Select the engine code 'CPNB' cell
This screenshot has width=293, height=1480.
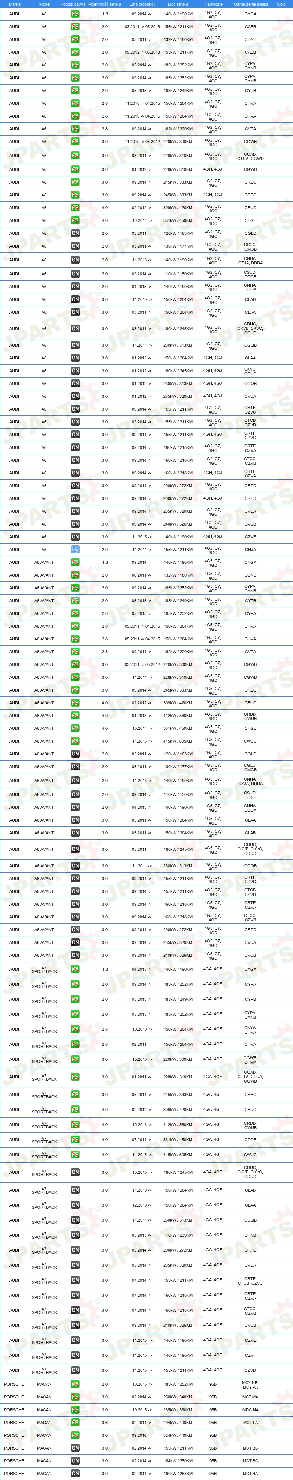click(251, 1235)
